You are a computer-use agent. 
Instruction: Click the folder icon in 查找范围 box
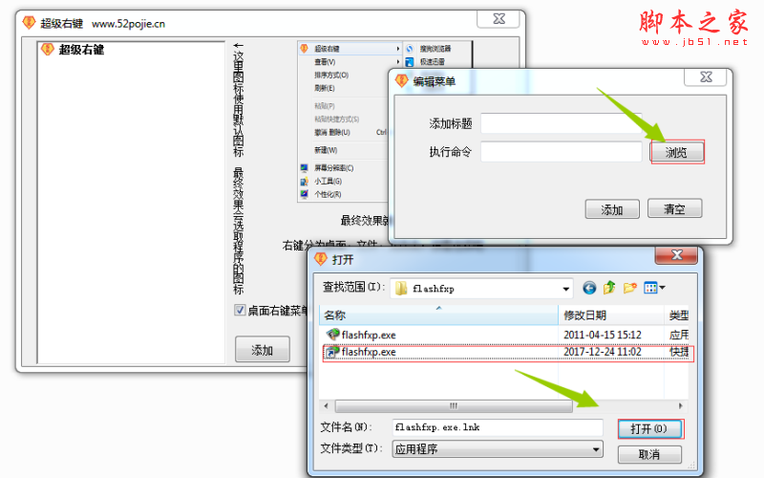pyautogui.click(x=401, y=289)
